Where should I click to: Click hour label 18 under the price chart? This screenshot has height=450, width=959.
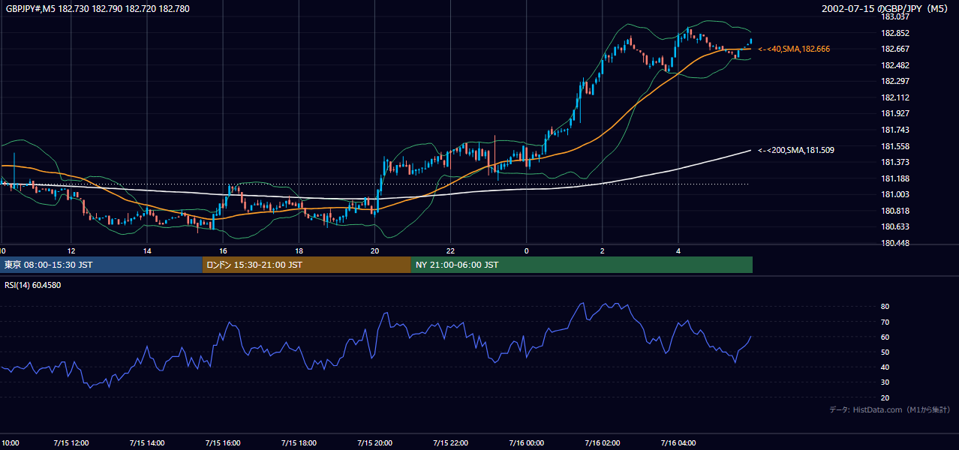coord(299,250)
